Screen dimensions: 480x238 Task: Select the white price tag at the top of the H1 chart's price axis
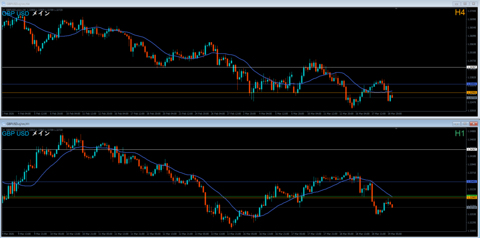pyautogui.click(x=472, y=149)
